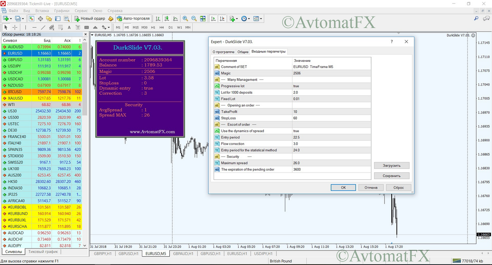Image resolution: width=492 pixels, height=265 pixels.
Task: Switch to the Общие tab
Action: (x=243, y=52)
